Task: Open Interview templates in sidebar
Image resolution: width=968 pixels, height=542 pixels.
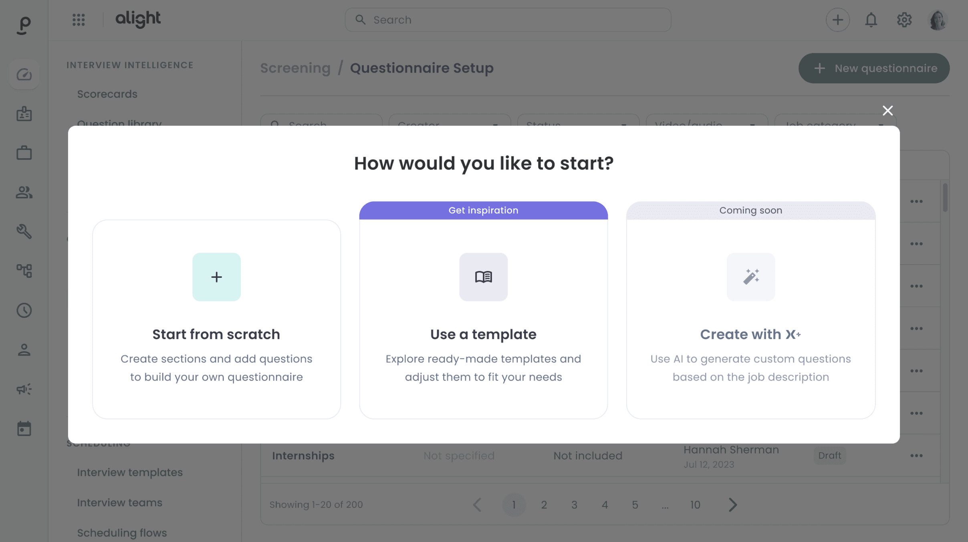Action: coord(129,473)
